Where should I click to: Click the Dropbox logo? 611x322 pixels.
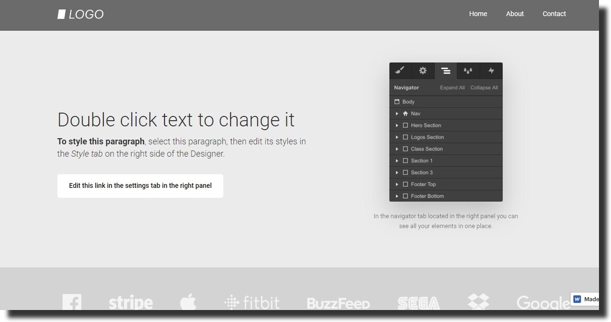coord(478,302)
